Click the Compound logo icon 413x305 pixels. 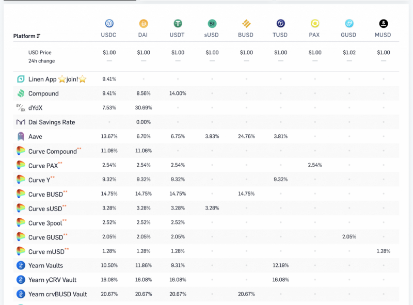click(21, 93)
